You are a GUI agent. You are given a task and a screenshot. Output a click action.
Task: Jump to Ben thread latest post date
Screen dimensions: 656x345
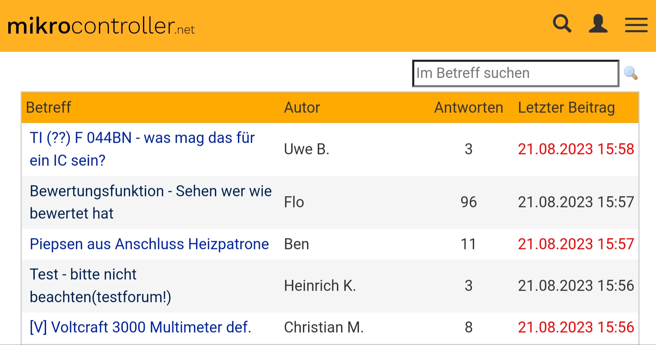576,244
